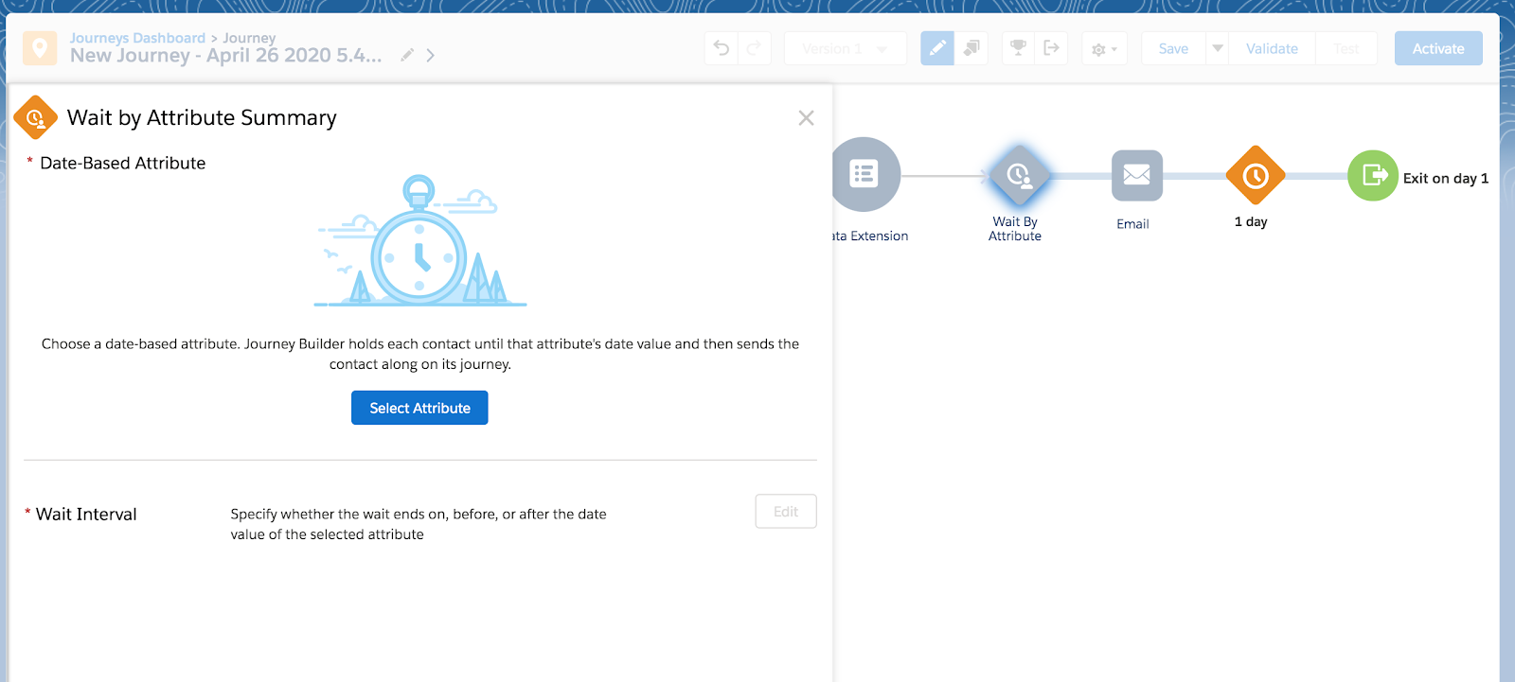The width and height of the screenshot is (1515, 682).
Task: Close the Wait by Attribute Summary panel
Action: coord(806,118)
